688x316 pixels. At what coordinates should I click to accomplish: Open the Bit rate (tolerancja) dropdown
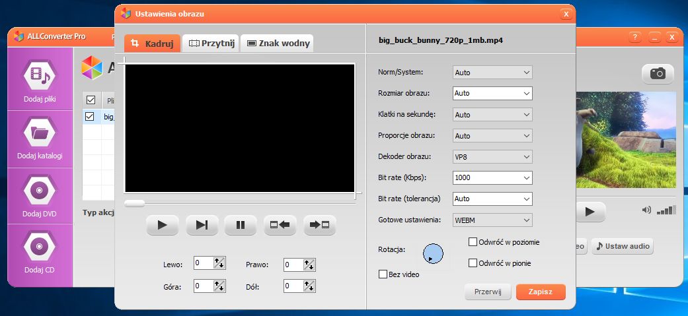pyautogui.click(x=492, y=199)
